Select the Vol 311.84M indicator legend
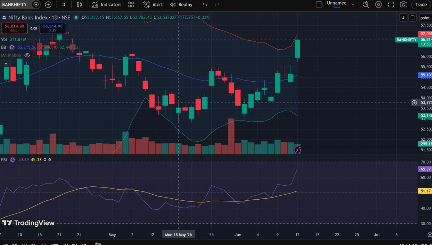432x245 pixels. point(14,40)
